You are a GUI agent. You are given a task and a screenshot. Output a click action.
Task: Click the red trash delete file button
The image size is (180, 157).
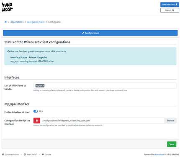click(x=37, y=121)
